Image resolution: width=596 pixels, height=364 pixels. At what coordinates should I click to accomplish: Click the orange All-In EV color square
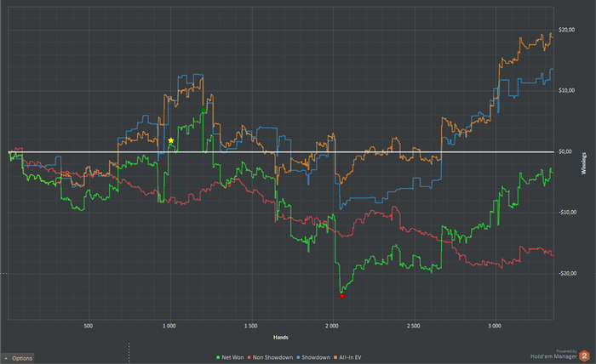coord(335,357)
